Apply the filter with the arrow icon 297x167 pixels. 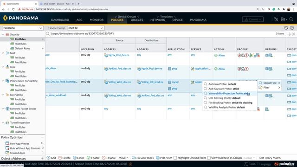click(289, 34)
